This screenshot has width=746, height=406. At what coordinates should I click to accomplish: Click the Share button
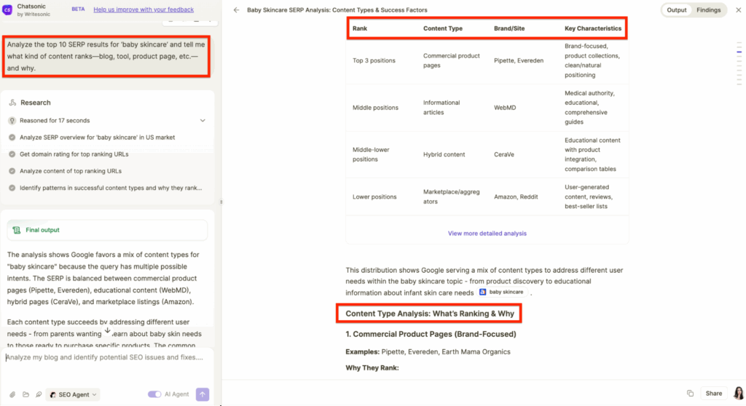click(x=714, y=394)
